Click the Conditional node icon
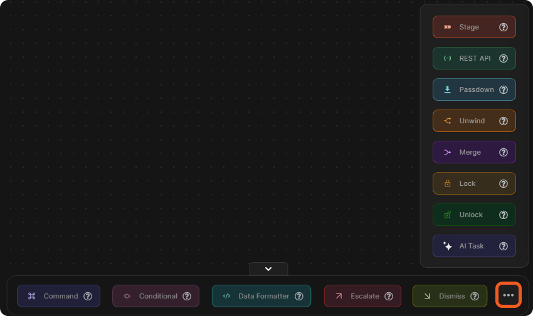The width and height of the screenshot is (533, 316). coord(127,296)
